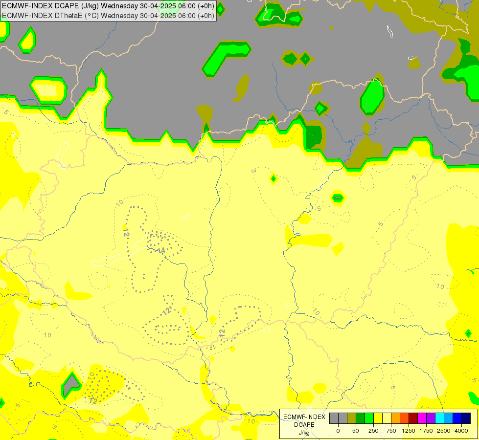Select the pale yellow legend swatch
479x440 pixels.
pos(387,418)
